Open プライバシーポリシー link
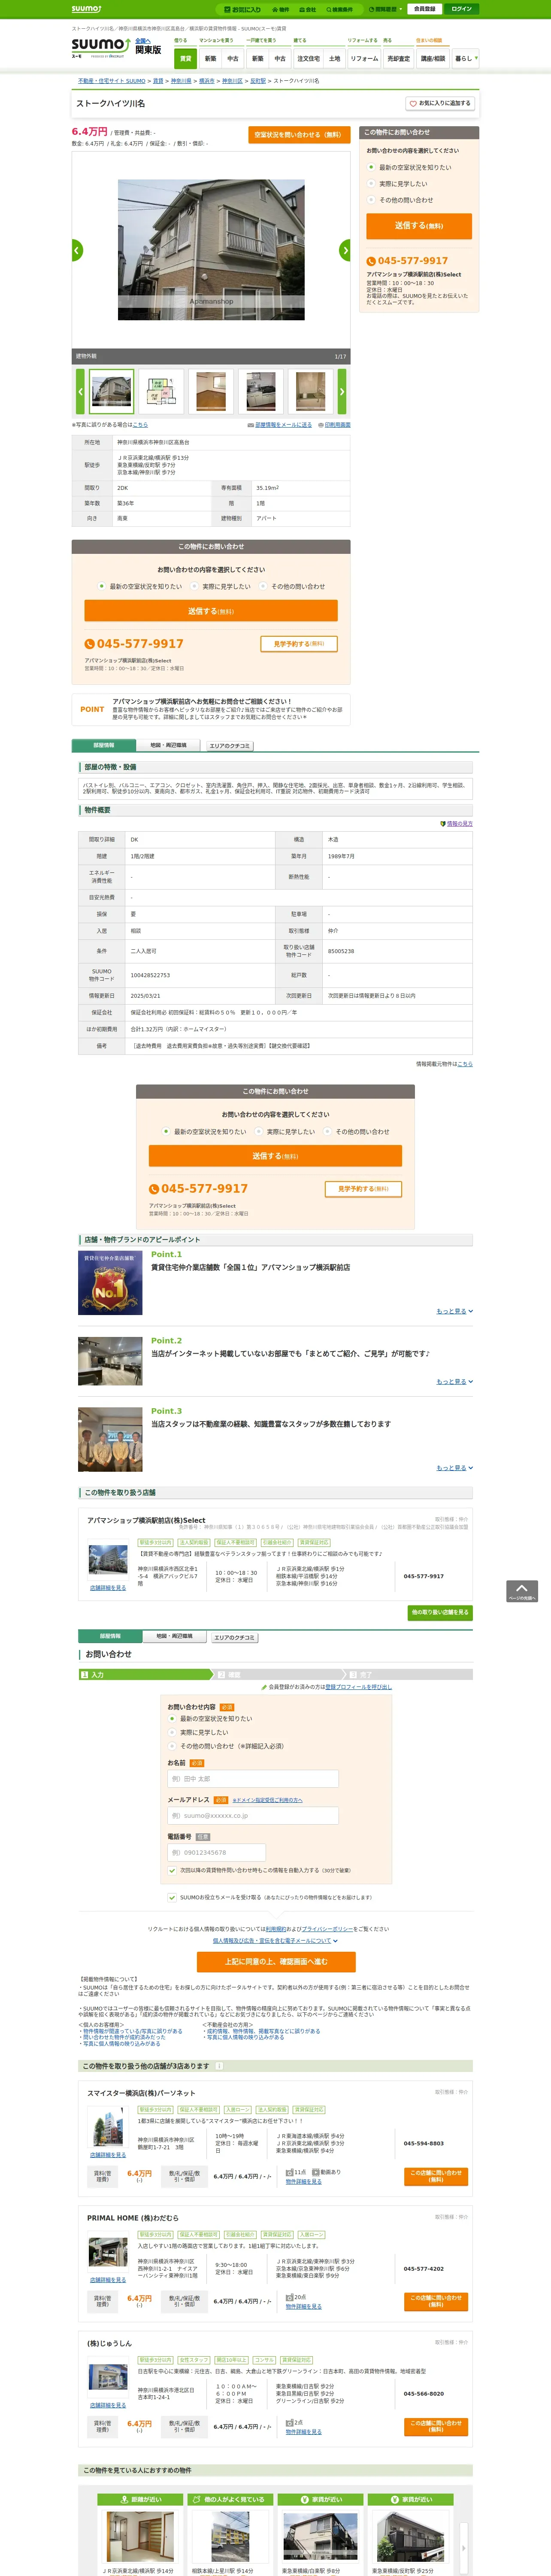The image size is (551, 2576). (x=328, y=1929)
